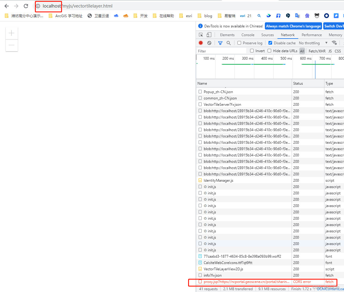Viewport: 344px width, 292px height.
Task: Click the DevTools info notification icon
Action: (x=200, y=26)
